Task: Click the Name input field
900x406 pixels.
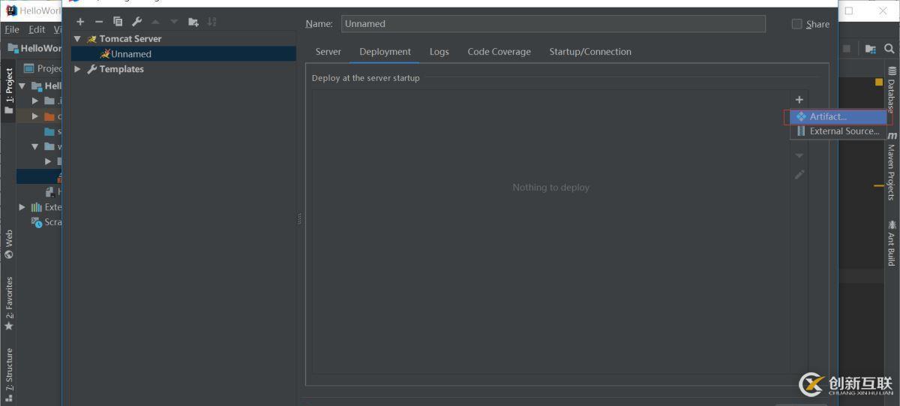Action: [x=553, y=24]
